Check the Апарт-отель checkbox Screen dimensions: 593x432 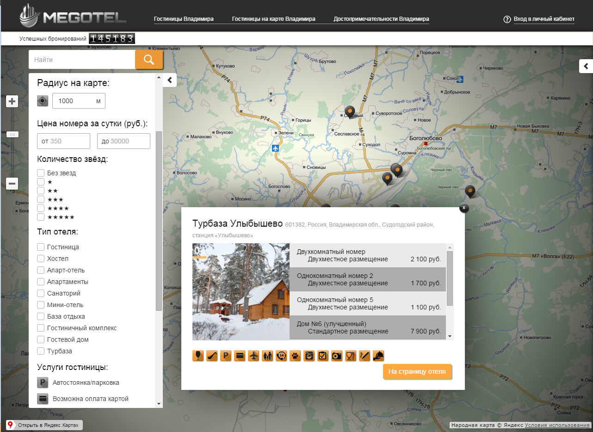41,270
